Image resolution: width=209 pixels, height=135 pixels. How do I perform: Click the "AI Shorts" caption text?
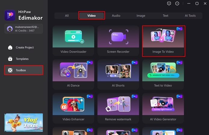(118, 85)
